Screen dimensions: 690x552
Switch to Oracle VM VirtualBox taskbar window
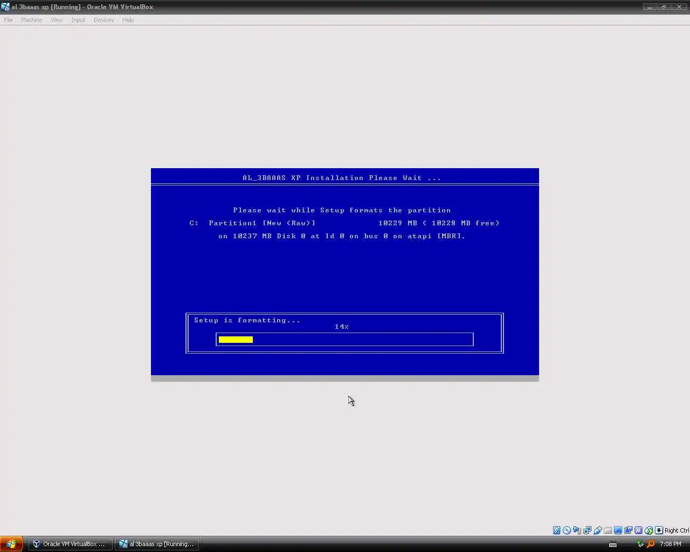70,544
